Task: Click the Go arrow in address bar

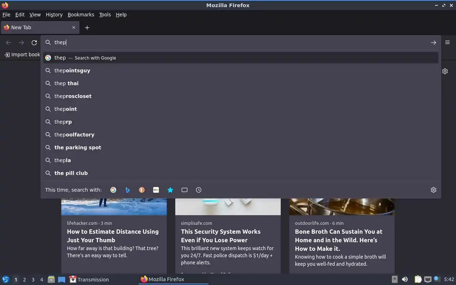Action: 433,42
